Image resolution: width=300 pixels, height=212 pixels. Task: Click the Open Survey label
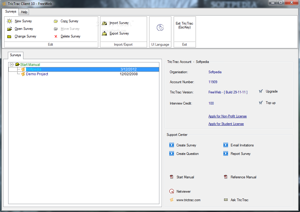click(x=24, y=29)
